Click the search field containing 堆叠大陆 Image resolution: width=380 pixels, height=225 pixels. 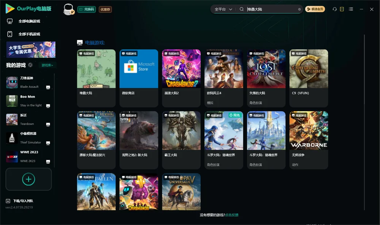click(272, 9)
